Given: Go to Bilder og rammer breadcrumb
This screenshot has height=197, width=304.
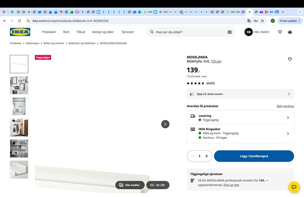Looking at the screenshot, I should (54, 43).
